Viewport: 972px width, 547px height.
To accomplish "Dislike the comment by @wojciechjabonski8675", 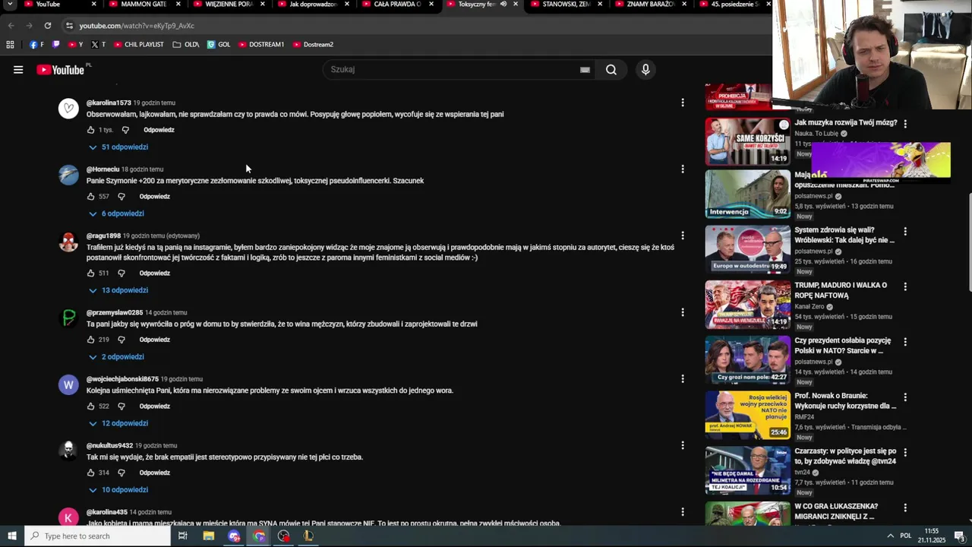I will [121, 406].
